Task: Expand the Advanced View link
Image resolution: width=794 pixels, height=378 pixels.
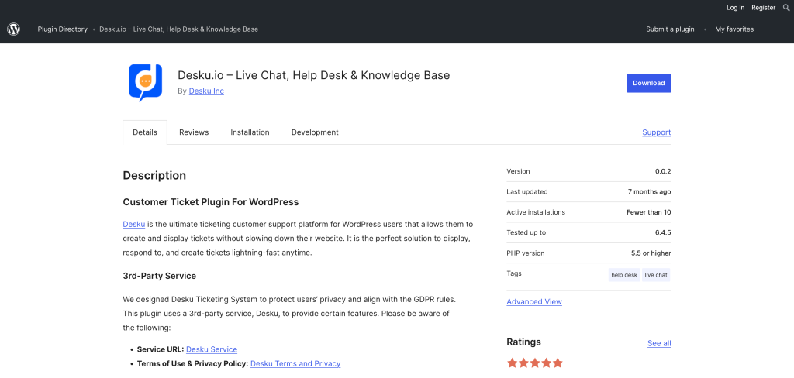Action: (534, 301)
